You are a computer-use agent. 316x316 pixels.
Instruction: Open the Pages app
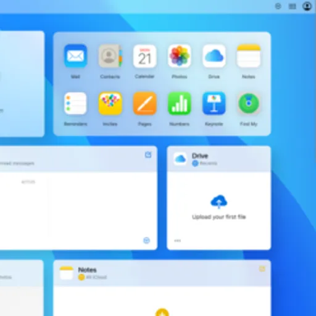point(144,103)
